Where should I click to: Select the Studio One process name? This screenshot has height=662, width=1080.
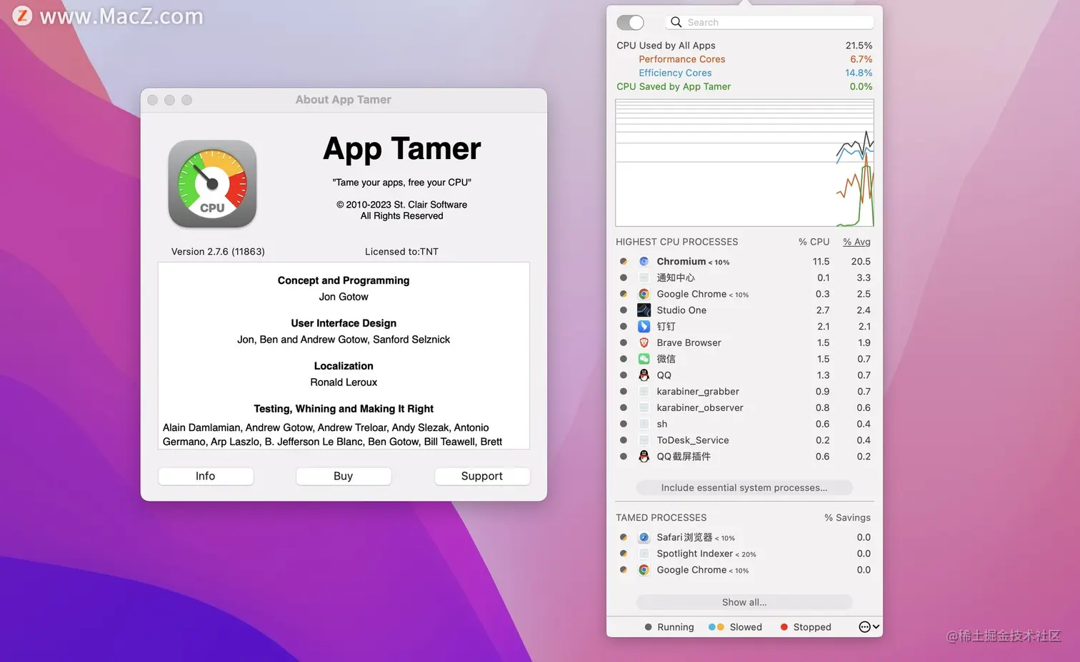pyautogui.click(x=681, y=310)
